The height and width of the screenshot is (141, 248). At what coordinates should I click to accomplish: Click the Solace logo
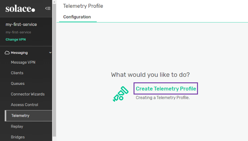pos(20,9)
